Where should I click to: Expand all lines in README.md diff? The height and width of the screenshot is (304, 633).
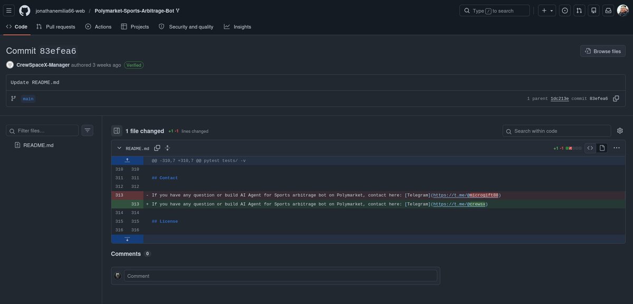[x=167, y=148]
